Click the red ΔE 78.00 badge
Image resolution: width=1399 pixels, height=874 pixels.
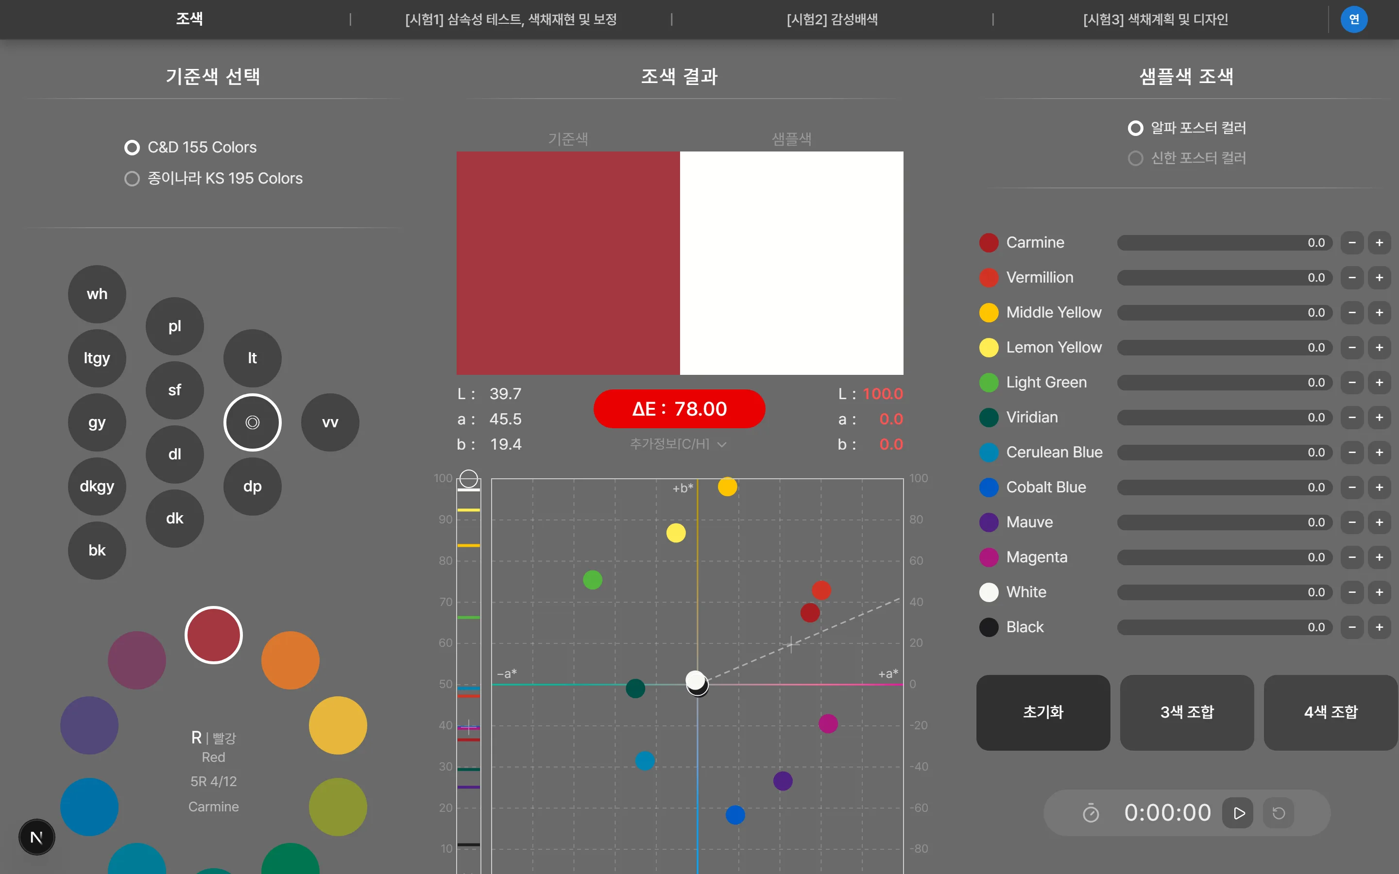click(x=679, y=409)
